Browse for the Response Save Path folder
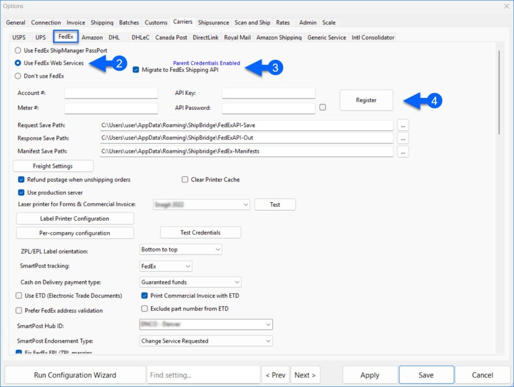 pos(403,138)
